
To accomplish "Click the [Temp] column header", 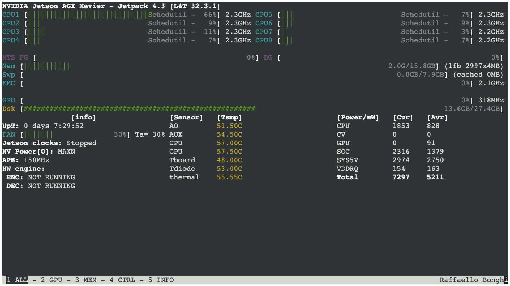I will [x=229, y=117].
